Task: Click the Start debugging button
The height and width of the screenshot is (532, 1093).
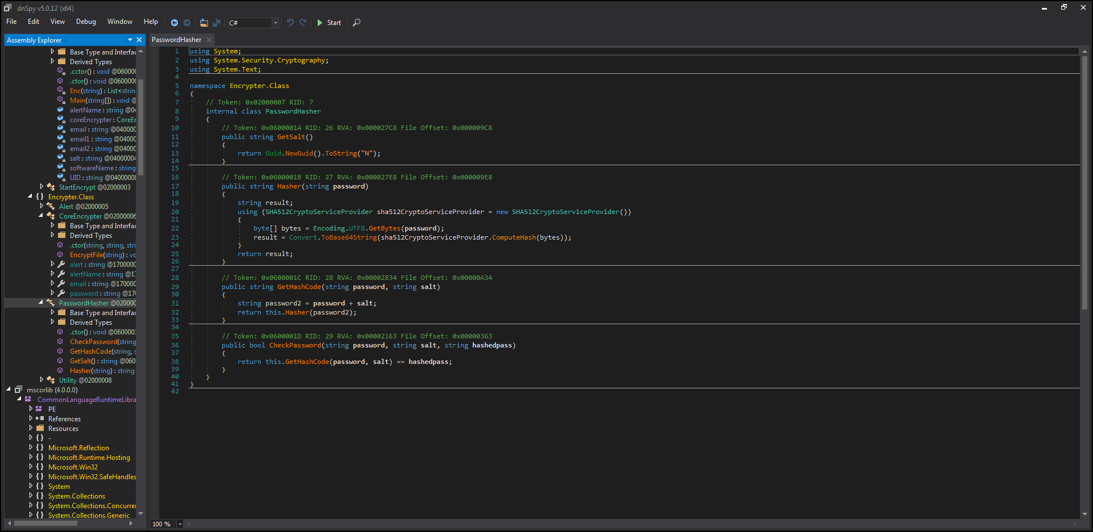Action: click(x=329, y=23)
